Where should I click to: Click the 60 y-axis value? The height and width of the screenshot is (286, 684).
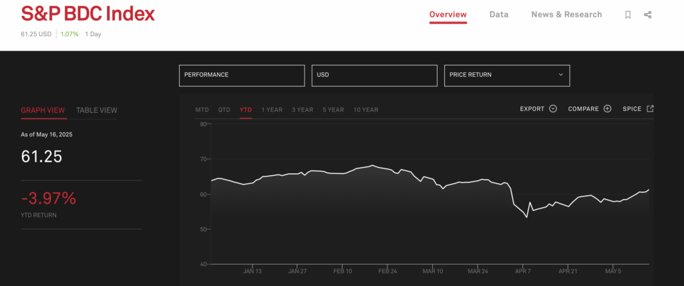203,194
